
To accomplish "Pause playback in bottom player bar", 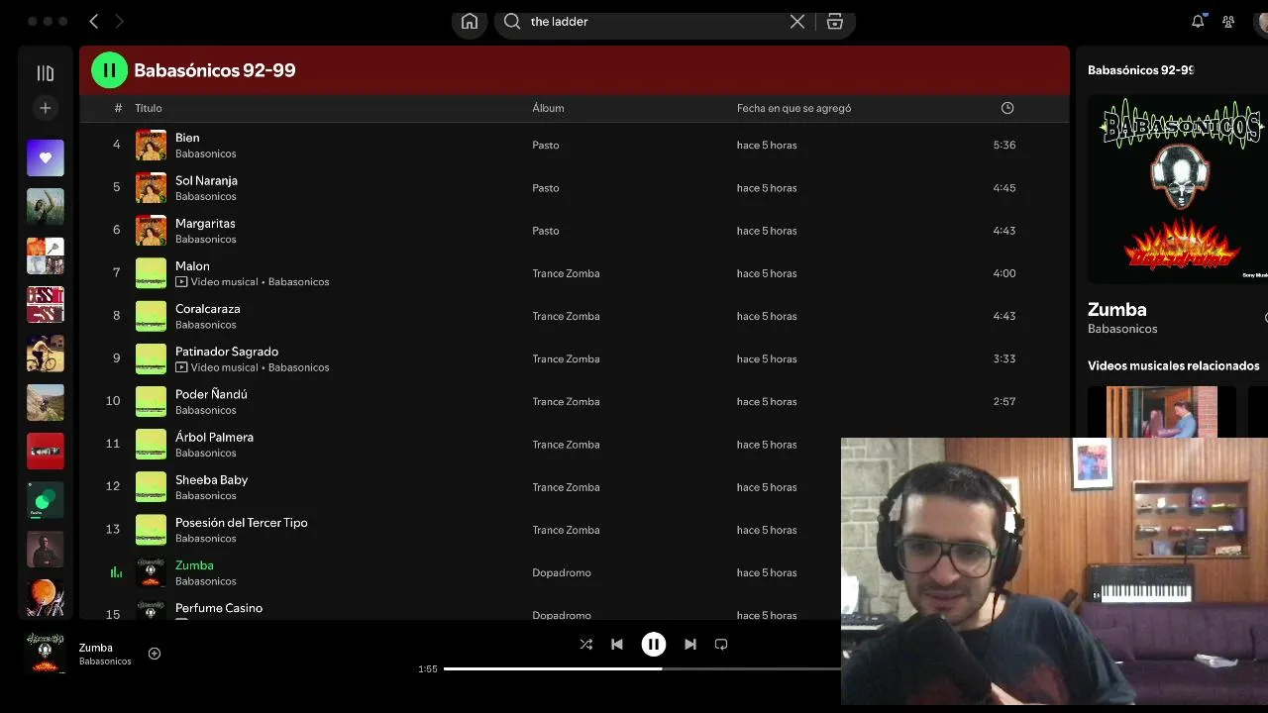I will [x=654, y=644].
